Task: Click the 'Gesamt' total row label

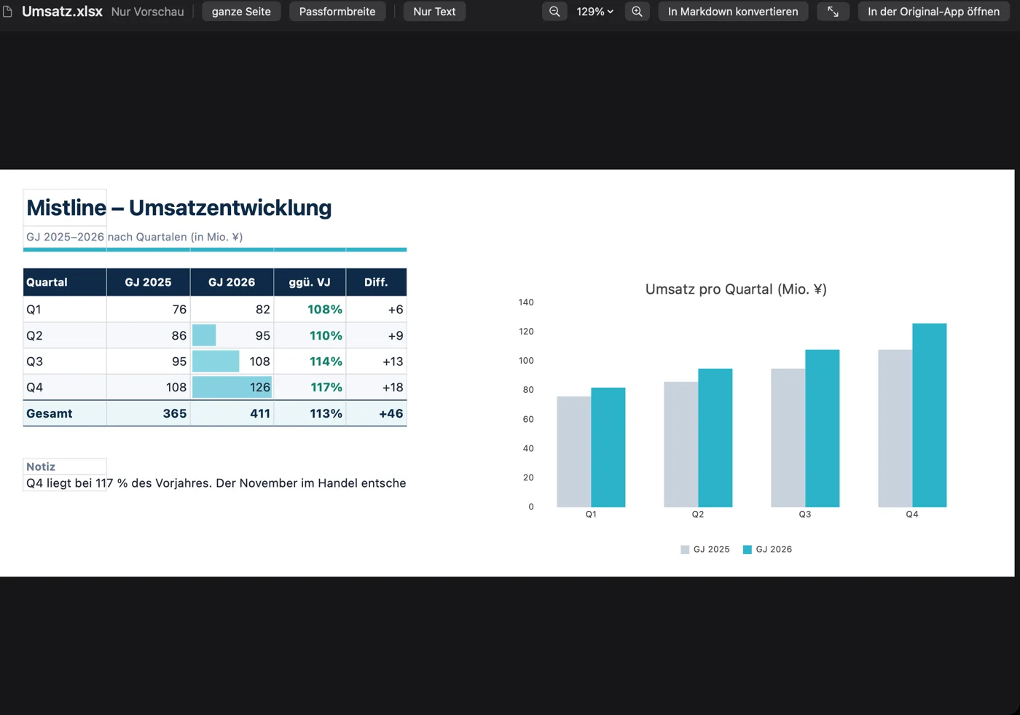Action: pos(65,413)
